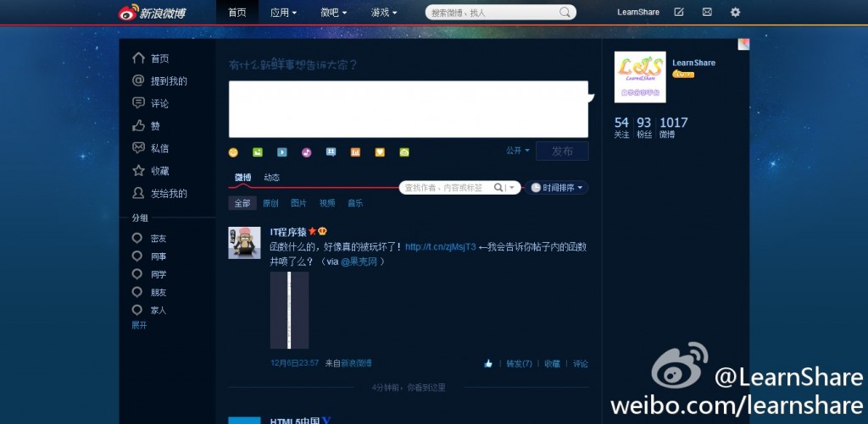Select the 音乐 filter tab
Viewport: 868px width, 424px height.
pyautogui.click(x=355, y=203)
